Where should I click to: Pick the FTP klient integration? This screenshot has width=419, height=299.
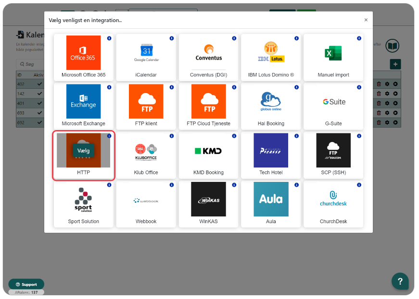pos(146,106)
